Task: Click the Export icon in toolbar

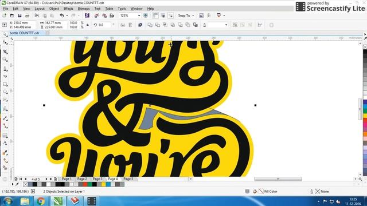Action: pyautogui.click(x=104, y=15)
